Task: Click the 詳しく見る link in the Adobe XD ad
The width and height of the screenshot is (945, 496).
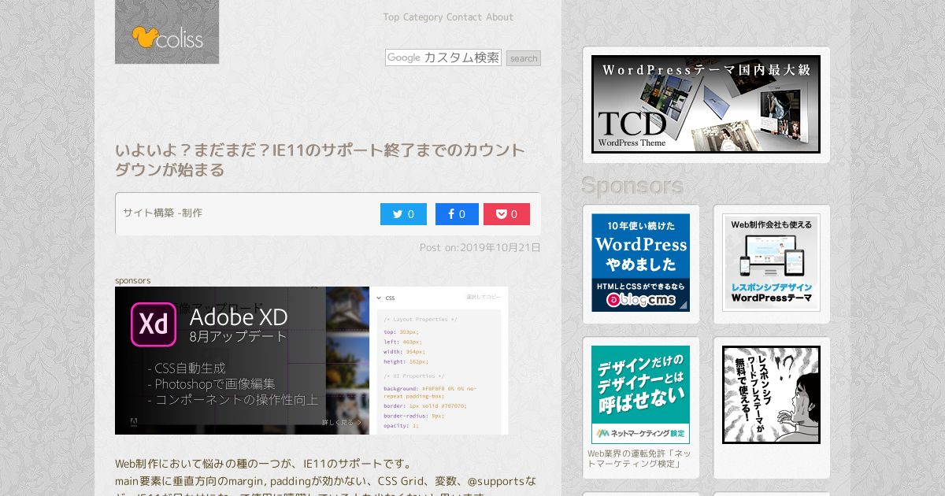Action: pyautogui.click(x=342, y=423)
